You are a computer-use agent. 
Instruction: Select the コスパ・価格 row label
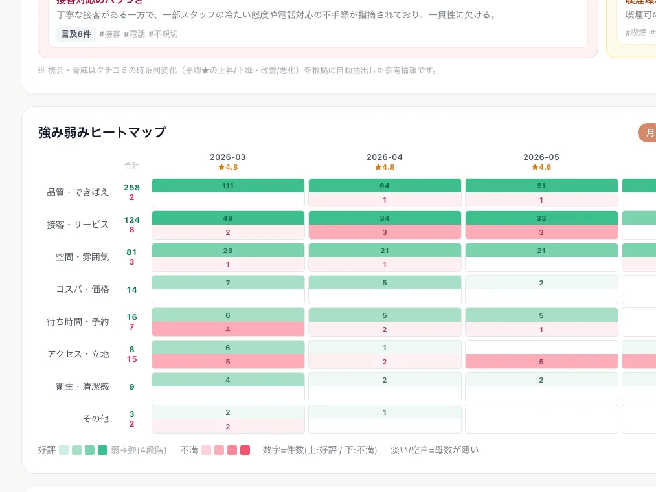coord(82,289)
